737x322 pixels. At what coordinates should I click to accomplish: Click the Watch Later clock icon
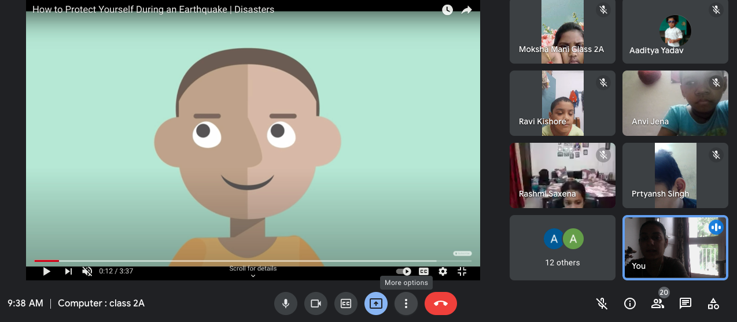(447, 10)
